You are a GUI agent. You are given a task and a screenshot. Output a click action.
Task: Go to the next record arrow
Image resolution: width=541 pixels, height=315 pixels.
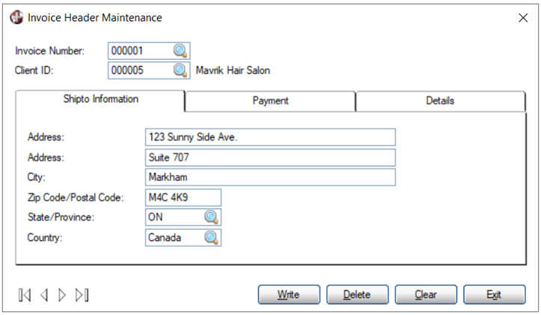(x=63, y=295)
